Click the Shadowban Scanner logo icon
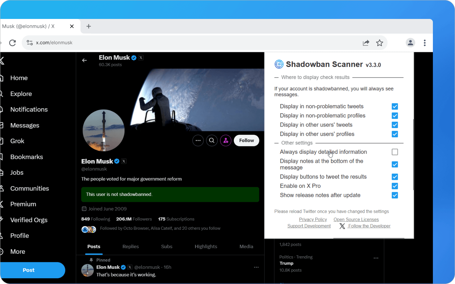The width and height of the screenshot is (455, 284). coord(278,64)
